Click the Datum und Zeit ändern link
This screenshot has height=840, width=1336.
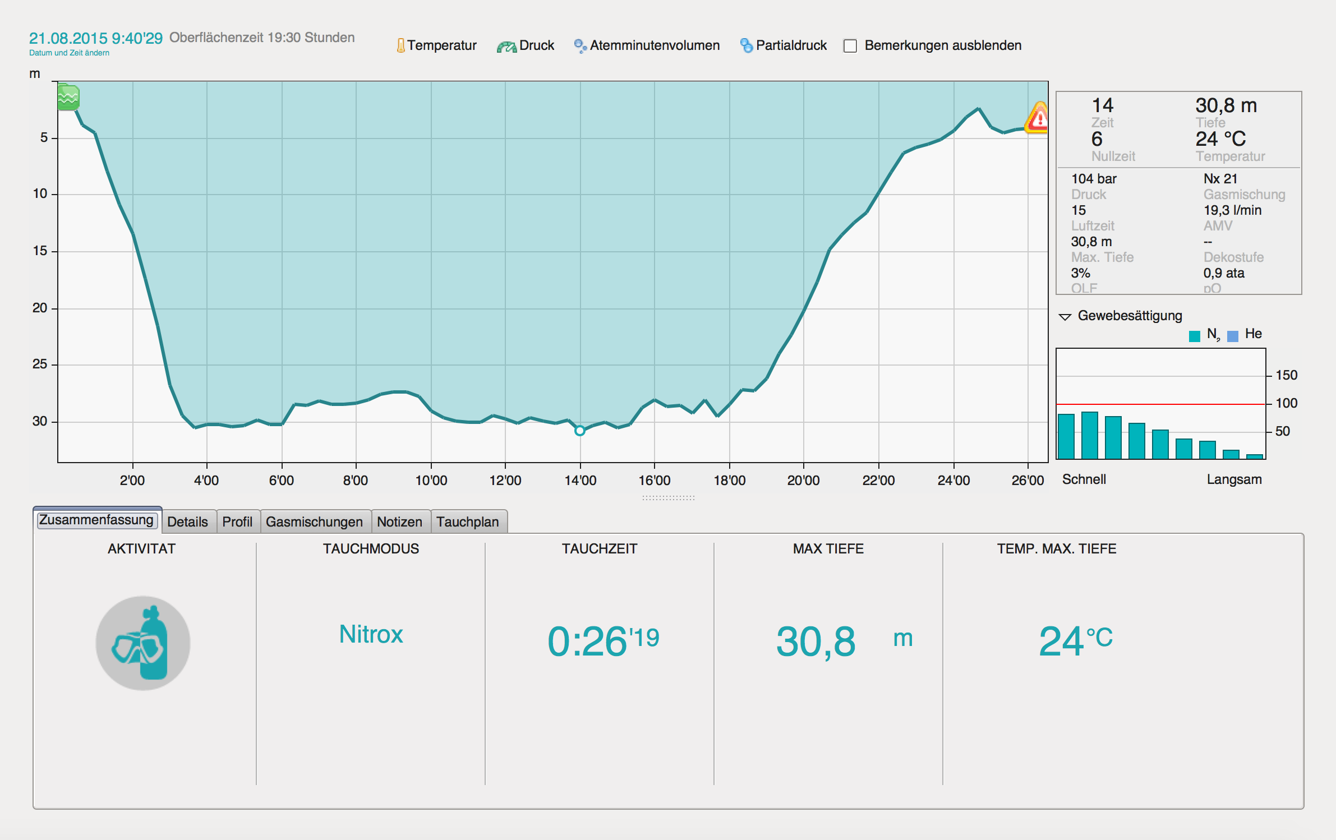69,53
